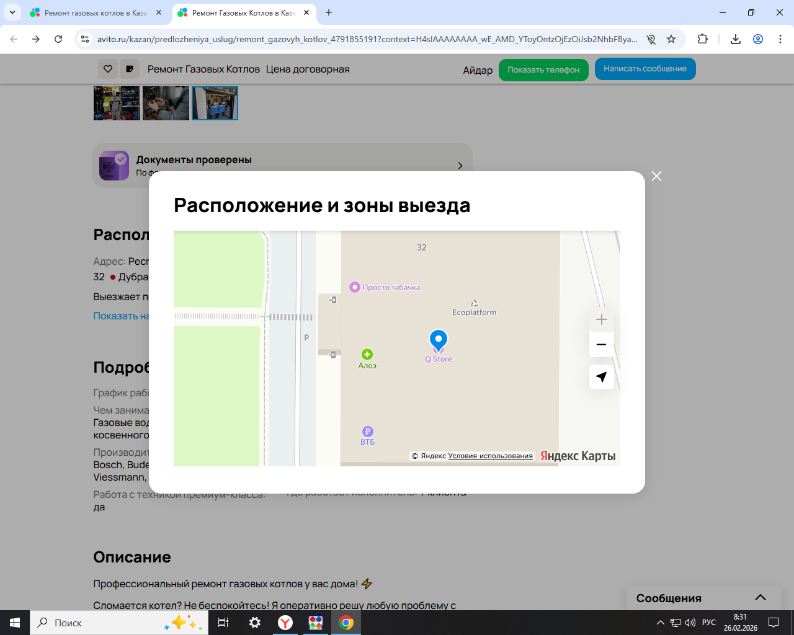Open a new browser tab
The image size is (794, 635).
coord(329,12)
